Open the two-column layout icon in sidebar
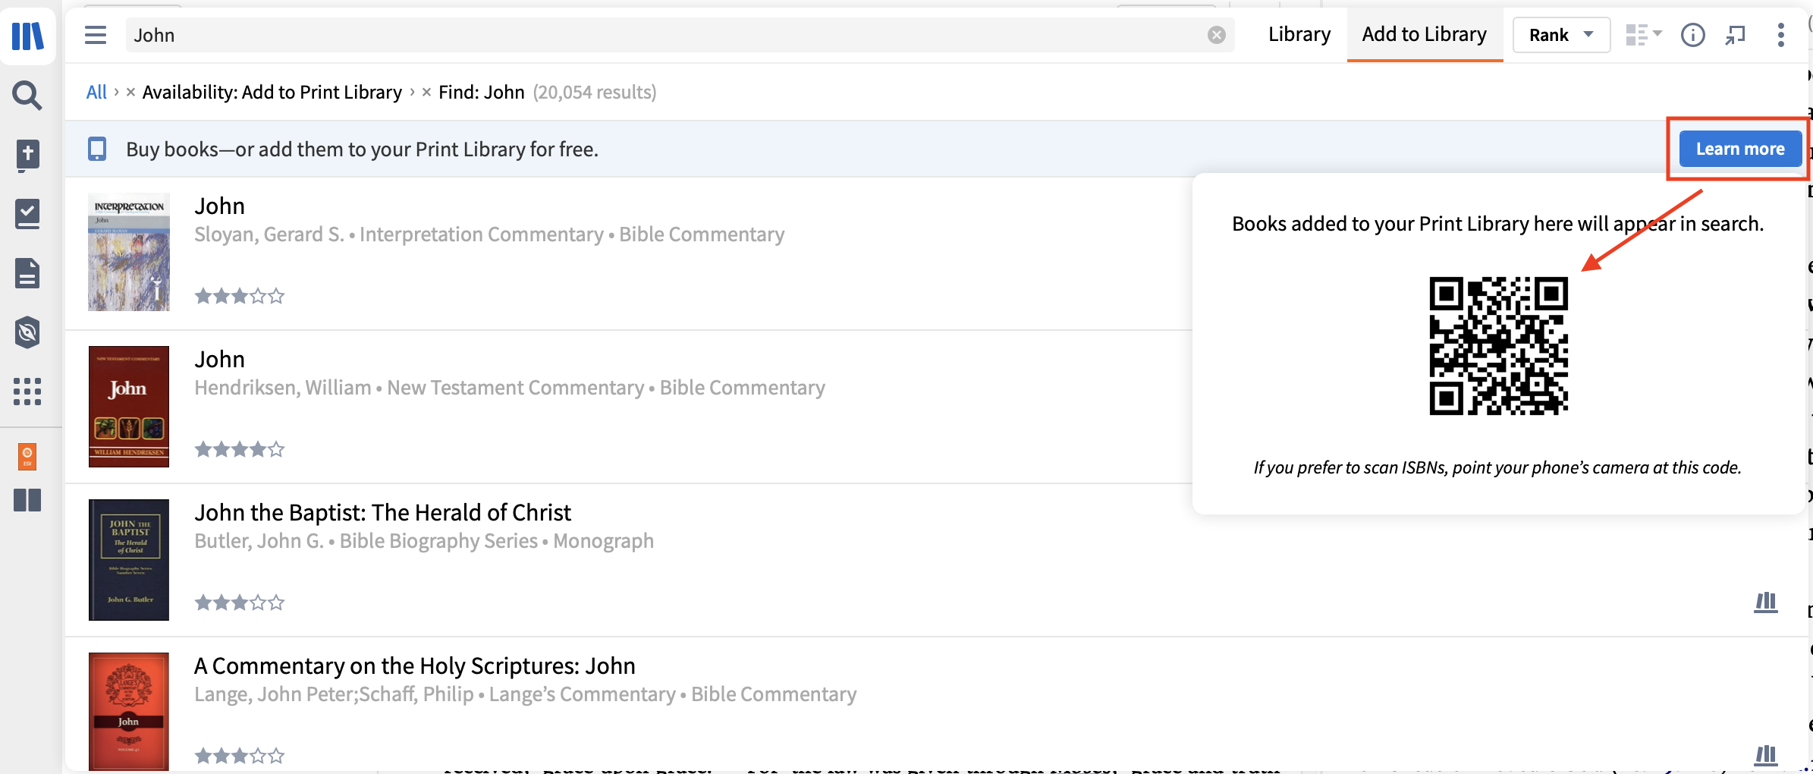Image resolution: width=1813 pixels, height=774 pixels. click(27, 500)
